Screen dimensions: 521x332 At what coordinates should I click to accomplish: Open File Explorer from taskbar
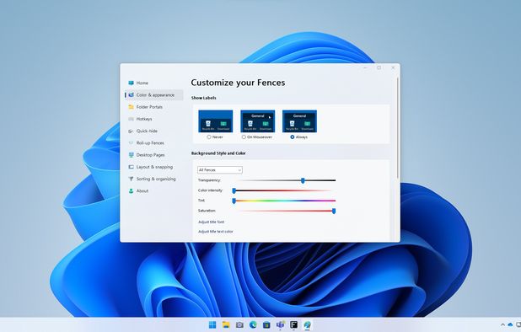226,324
